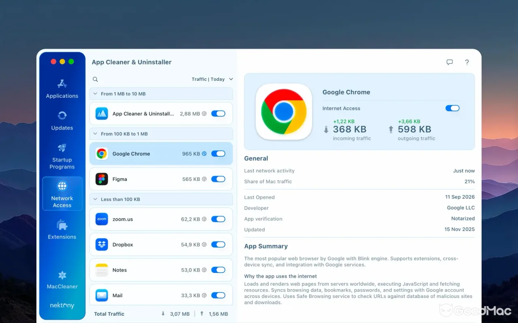This screenshot has width=518, height=323.
Task: Click the zoom.us app icon
Action: click(x=102, y=219)
